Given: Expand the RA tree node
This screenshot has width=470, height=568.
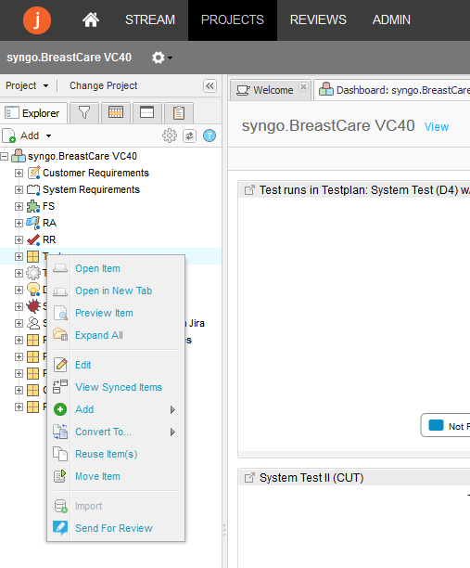Looking at the screenshot, I should click(x=19, y=223).
